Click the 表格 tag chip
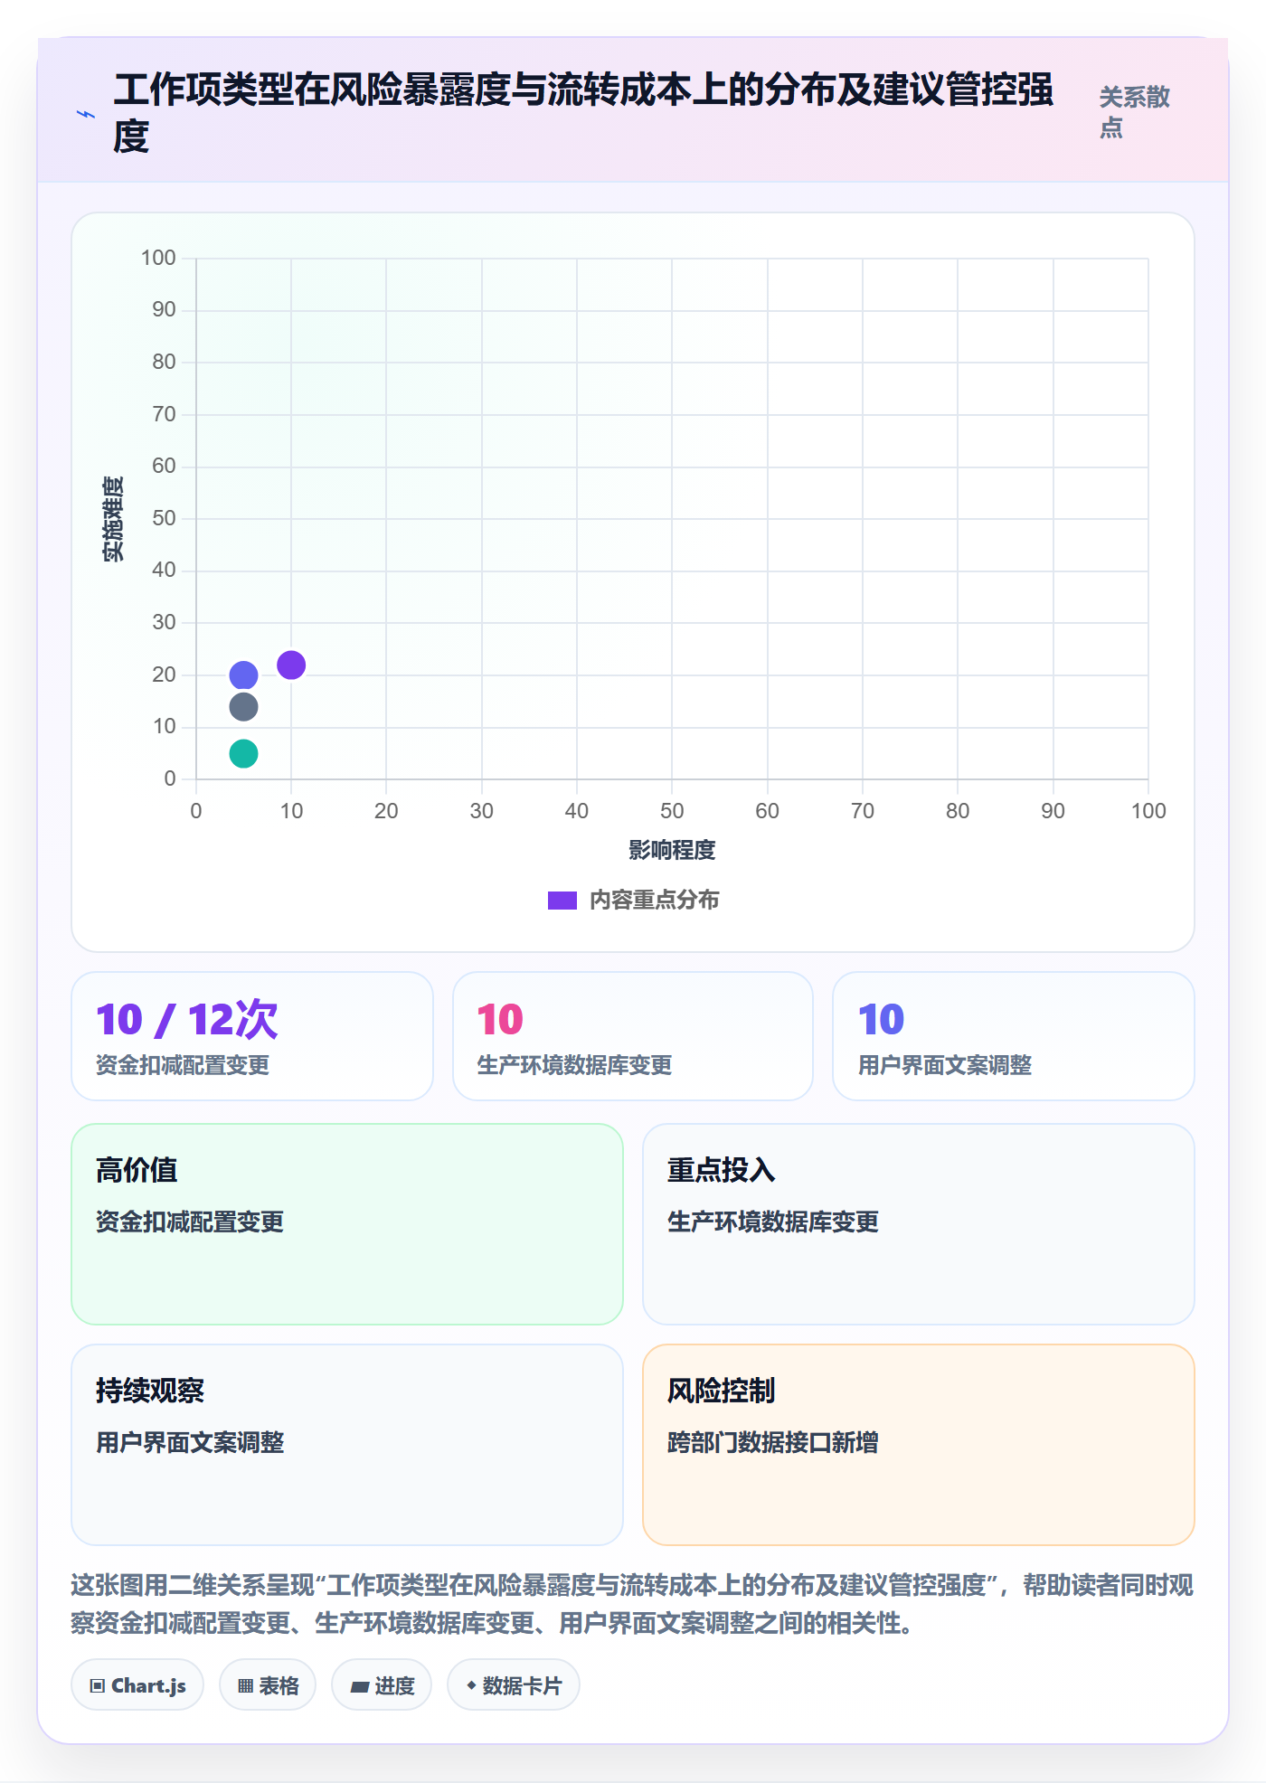Viewport: 1266px width, 1783px height. [268, 1685]
